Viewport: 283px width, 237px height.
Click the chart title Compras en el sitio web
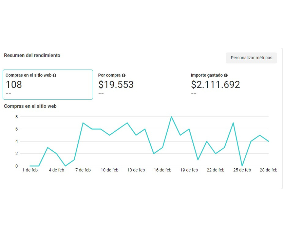pyautogui.click(x=30, y=106)
